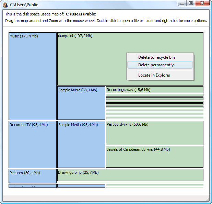Viewport: 212px width, 204px height.
Task: Choose Delete permanently from context menu
Action: tap(156, 65)
